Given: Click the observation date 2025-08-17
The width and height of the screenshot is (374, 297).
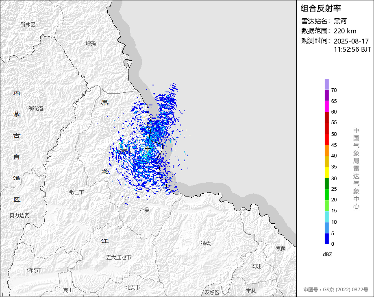Looking at the screenshot, I should (x=351, y=41).
